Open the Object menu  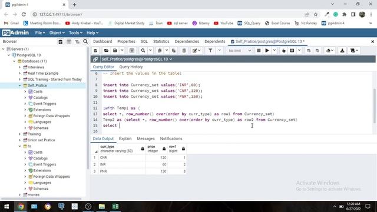57,33
